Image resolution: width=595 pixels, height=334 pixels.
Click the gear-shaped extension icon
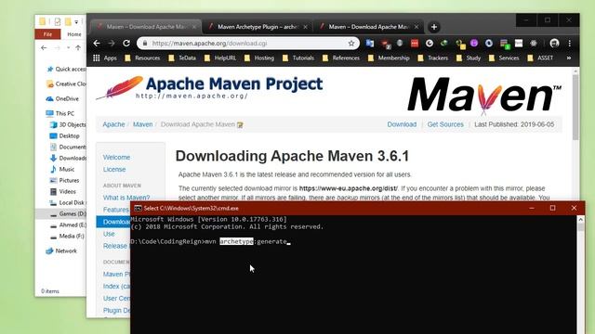[534, 44]
